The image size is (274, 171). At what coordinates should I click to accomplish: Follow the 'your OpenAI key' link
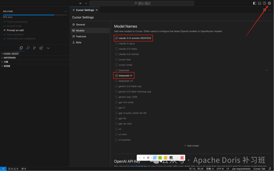click(139, 166)
